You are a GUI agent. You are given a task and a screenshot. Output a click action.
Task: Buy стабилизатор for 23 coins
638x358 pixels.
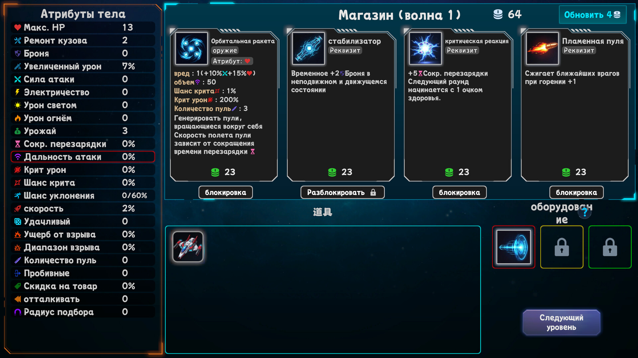tap(340, 172)
